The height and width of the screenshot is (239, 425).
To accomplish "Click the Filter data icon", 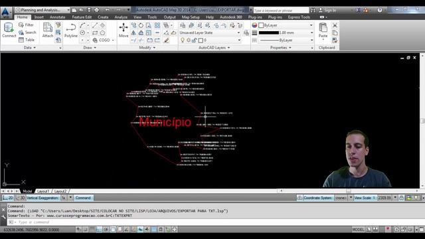I will coord(26,25).
